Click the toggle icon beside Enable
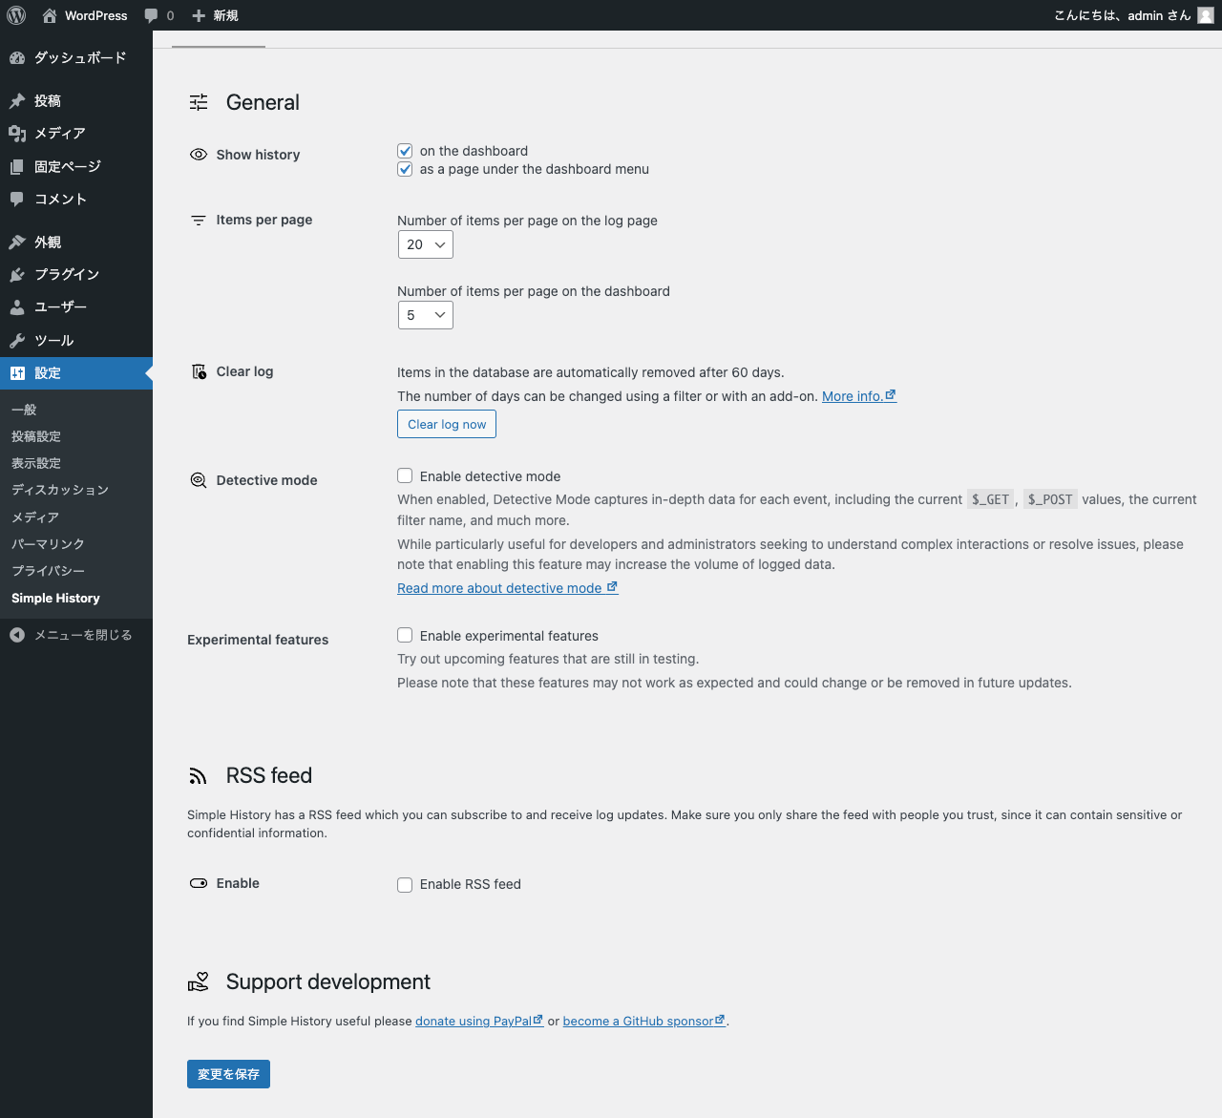The image size is (1222, 1118). point(199,883)
